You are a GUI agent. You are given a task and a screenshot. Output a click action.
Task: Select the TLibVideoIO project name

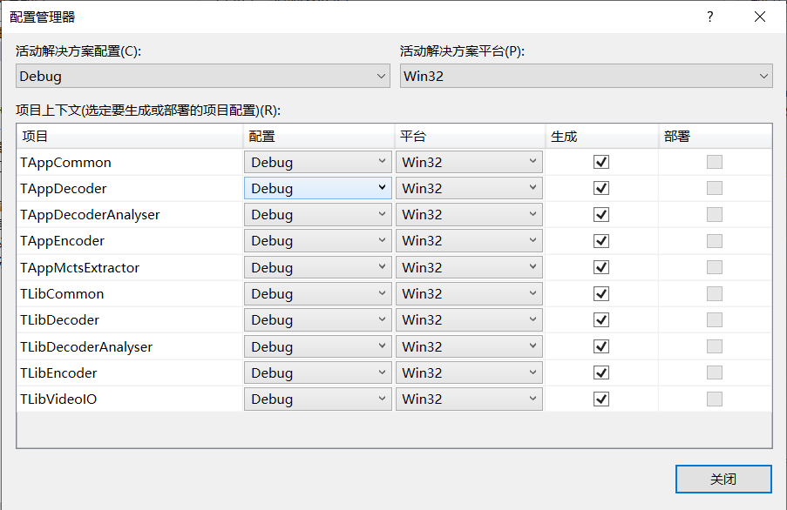[x=58, y=399]
